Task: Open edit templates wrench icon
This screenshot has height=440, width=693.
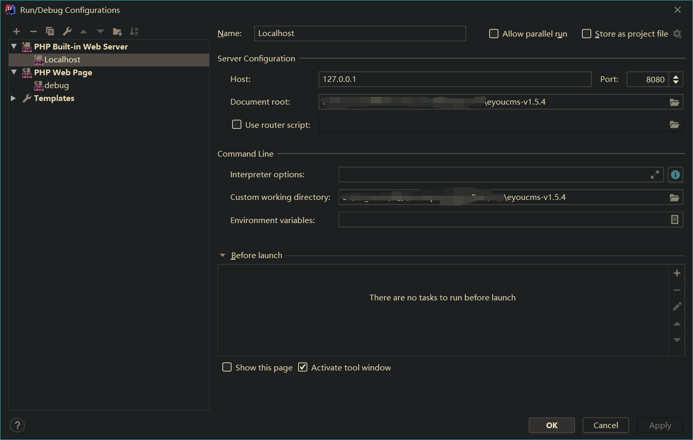Action: click(67, 32)
